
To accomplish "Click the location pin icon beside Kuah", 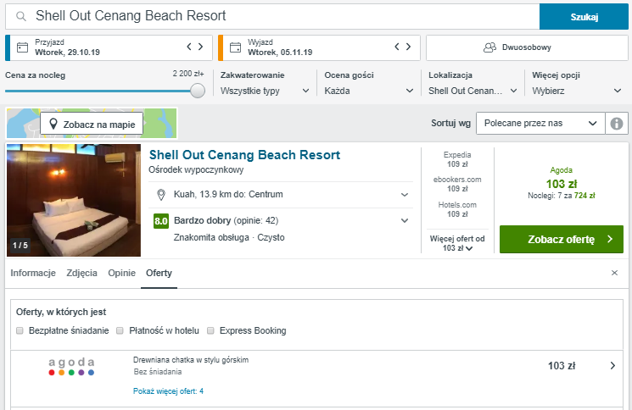I will [161, 195].
